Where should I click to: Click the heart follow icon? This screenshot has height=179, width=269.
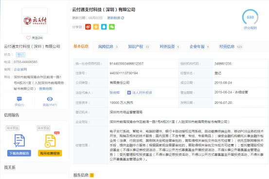pyautogui.click(x=28, y=38)
